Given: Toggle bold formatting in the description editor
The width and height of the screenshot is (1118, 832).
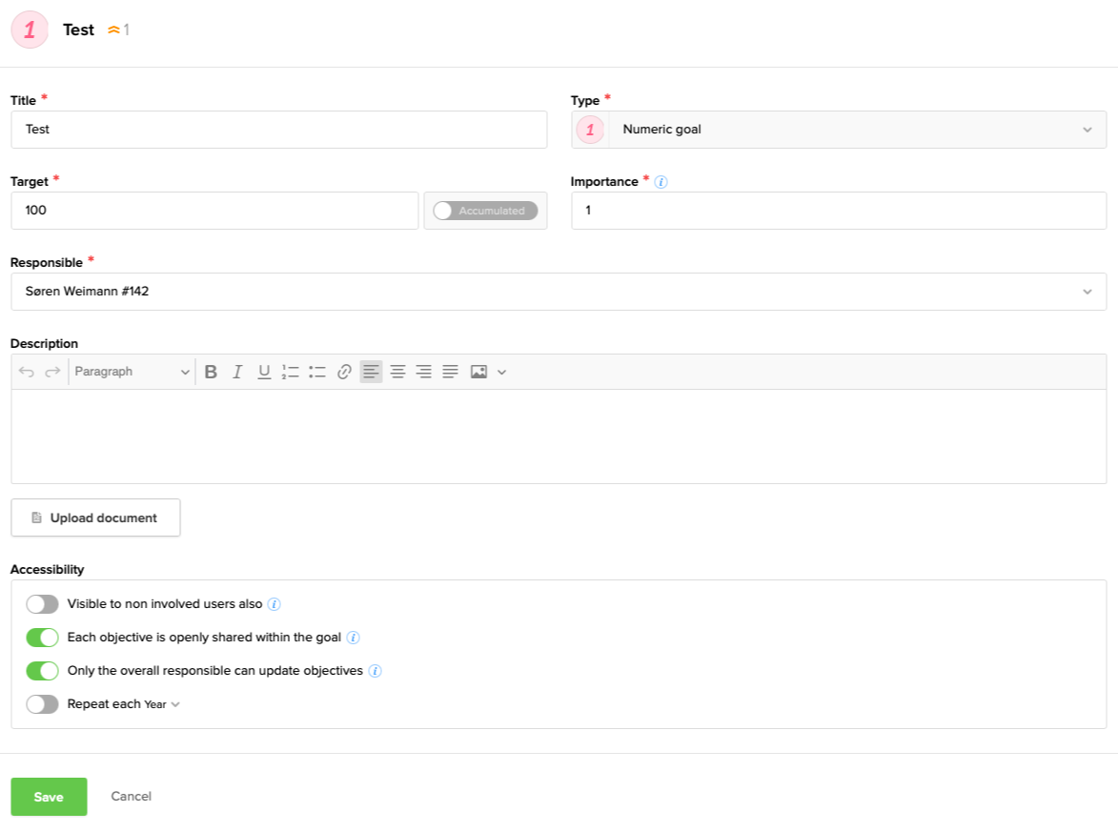Looking at the screenshot, I should click(x=211, y=372).
